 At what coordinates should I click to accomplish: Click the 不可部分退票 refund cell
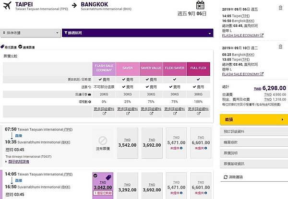coord(104,87)
